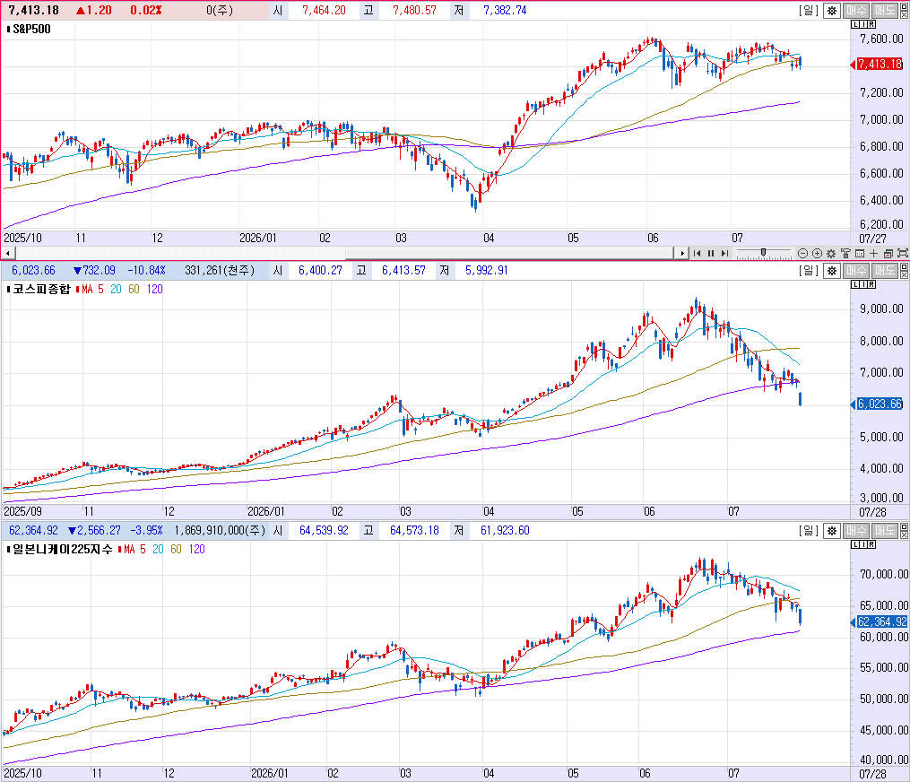Viewport: 910px width, 782px height.
Task: Click 코스피 low value 5,992.91
Action: coord(486,271)
